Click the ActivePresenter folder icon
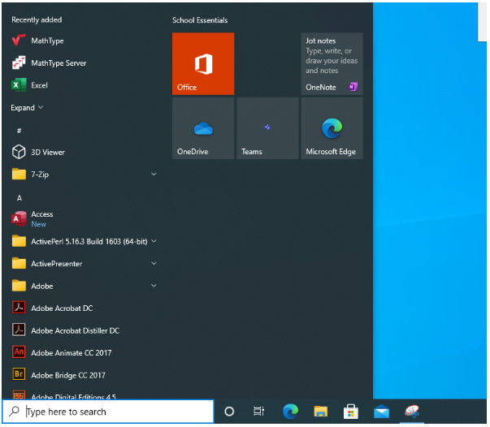This screenshot has width=490, height=427. coord(19,264)
